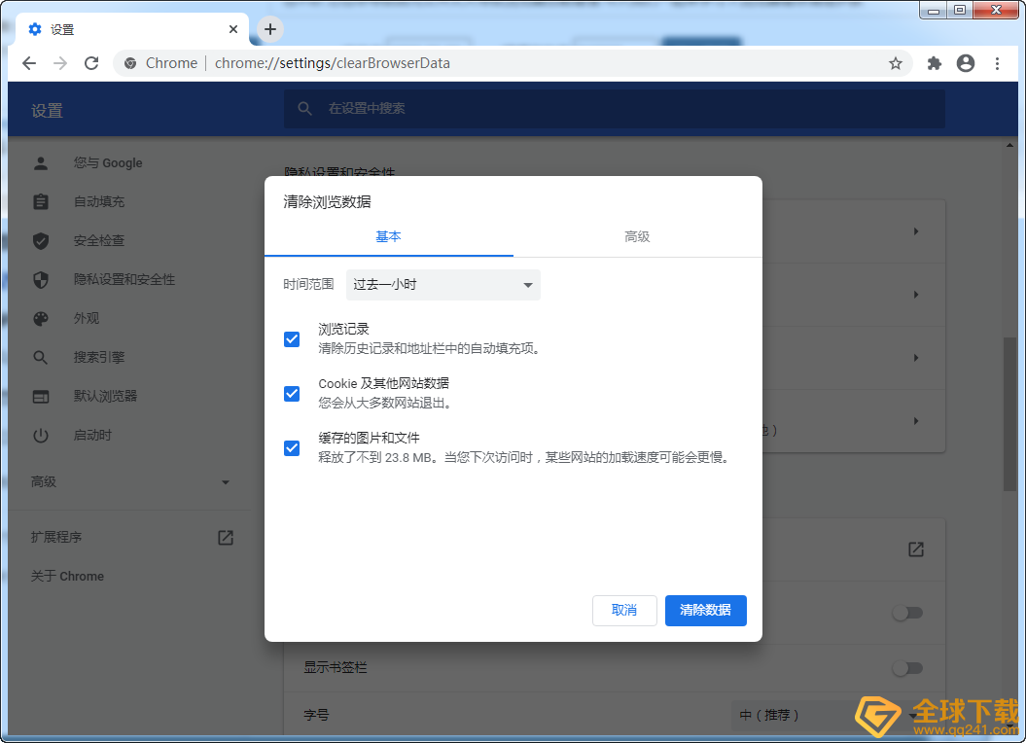Uncheck the 浏览记录 checkbox
The image size is (1026, 743).
coord(291,339)
